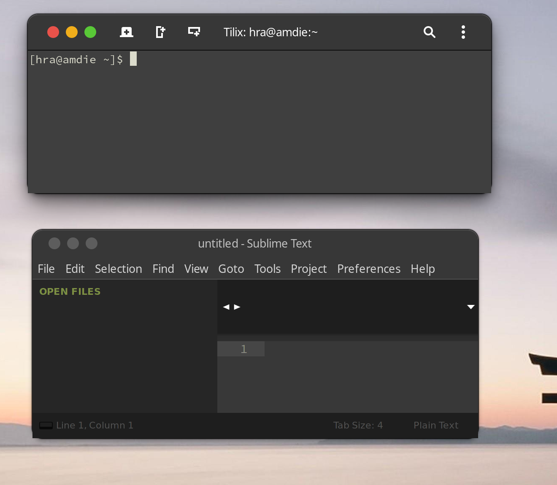This screenshot has width=557, height=485.
Task: Split the terminal downward
Action: click(x=194, y=32)
